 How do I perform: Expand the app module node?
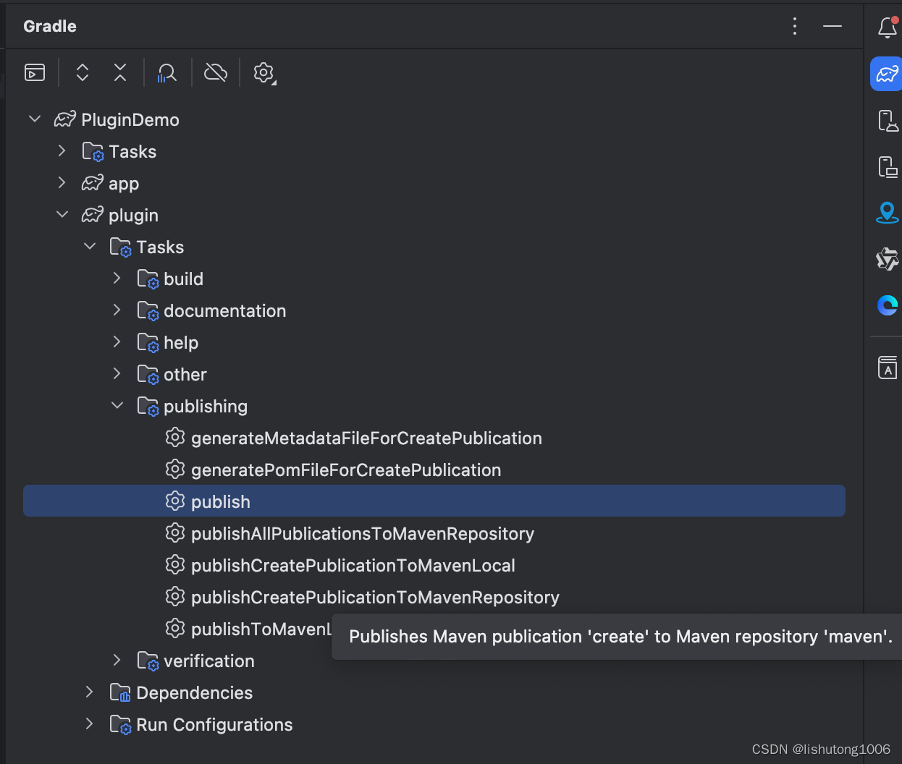tap(62, 183)
